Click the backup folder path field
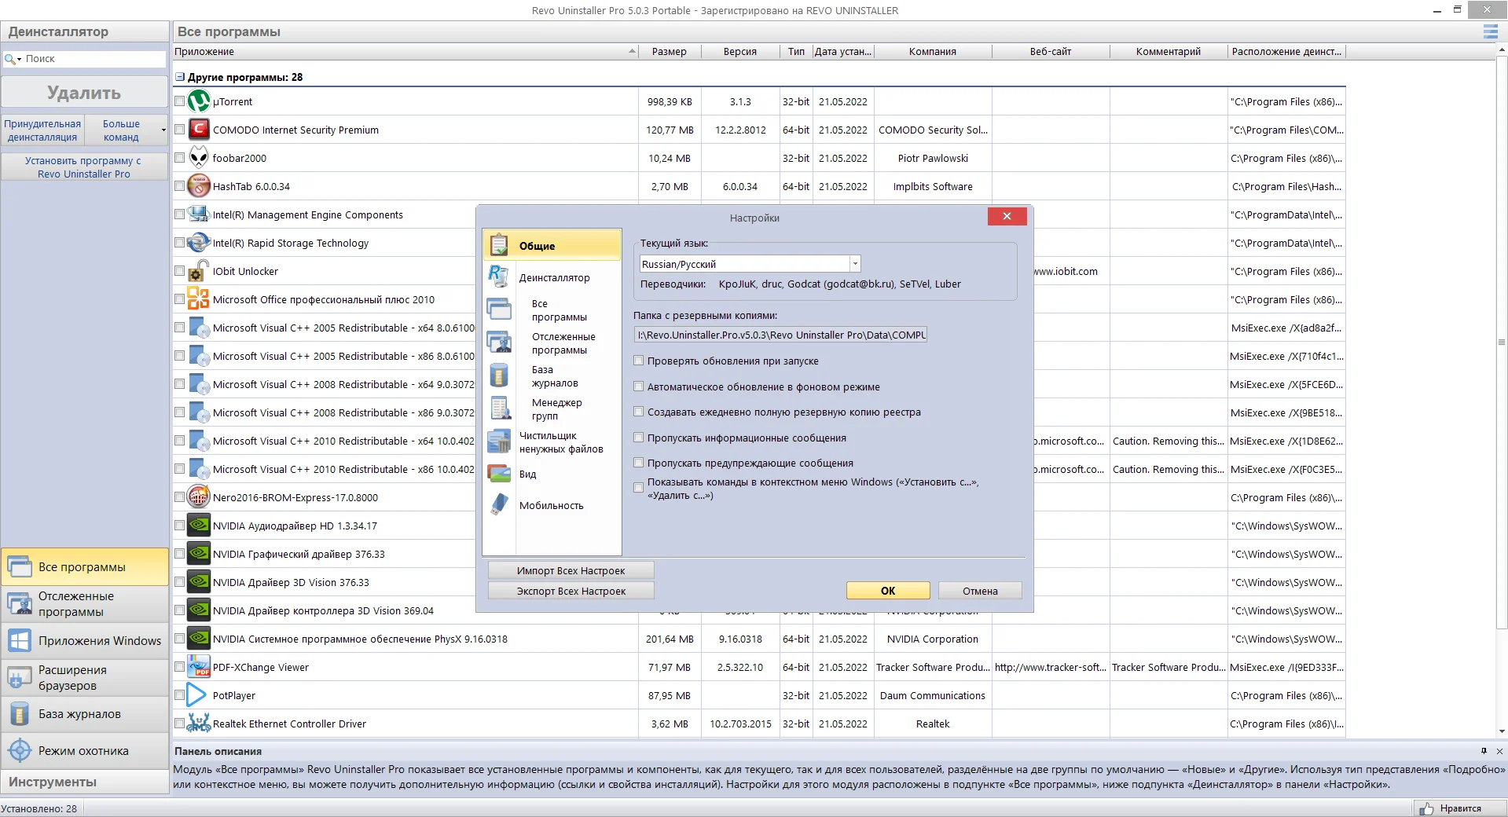 coord(780,335)
